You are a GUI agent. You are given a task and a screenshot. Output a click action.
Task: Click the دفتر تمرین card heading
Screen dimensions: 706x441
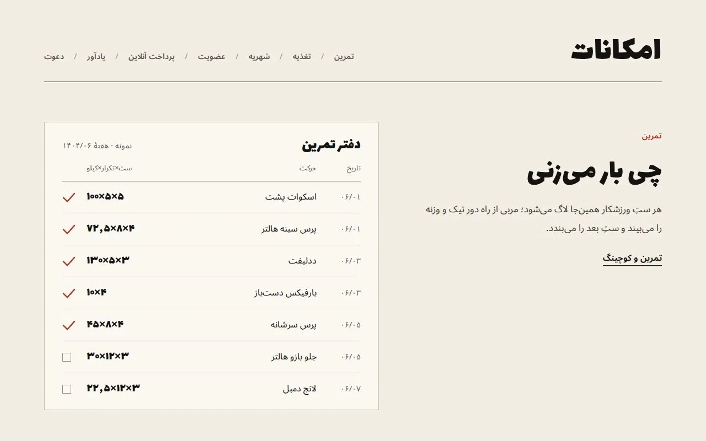[331, 145]
